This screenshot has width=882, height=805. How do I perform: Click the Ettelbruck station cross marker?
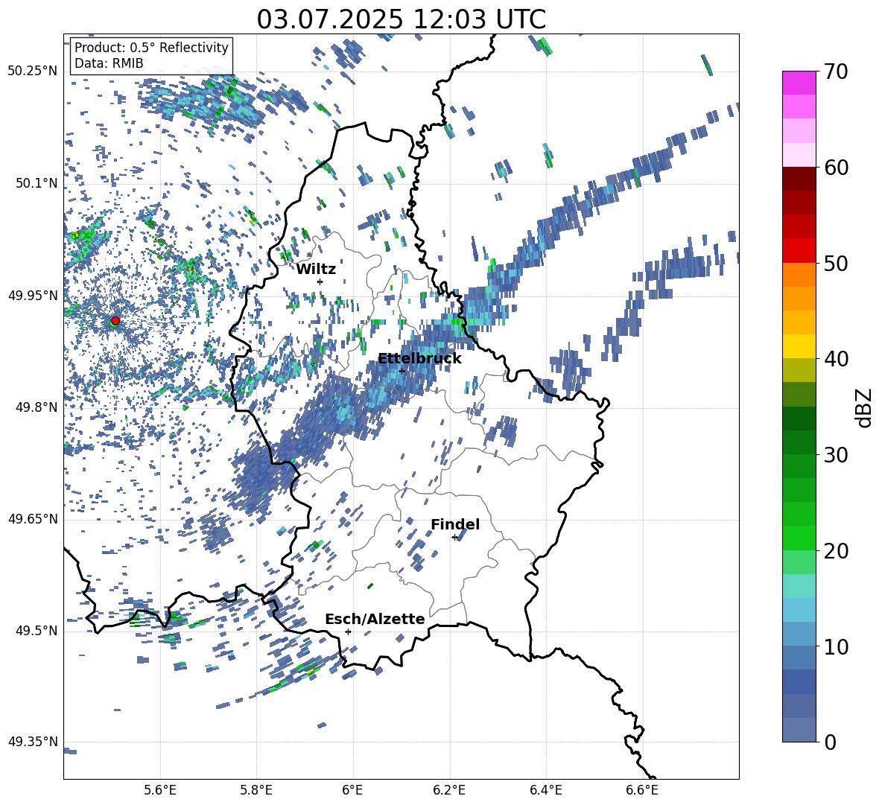coord(402,371)
